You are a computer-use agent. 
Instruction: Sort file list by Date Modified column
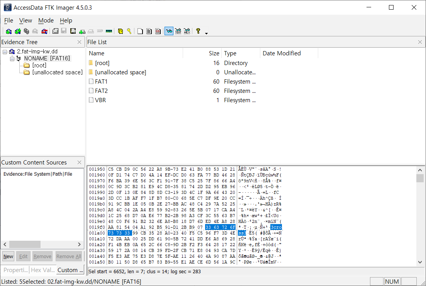pos(289,53)
